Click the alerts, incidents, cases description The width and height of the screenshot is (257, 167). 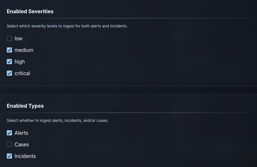57,121
